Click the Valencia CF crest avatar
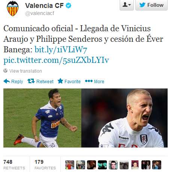This screenshot has width=171, height=172. tap(12, 9)
